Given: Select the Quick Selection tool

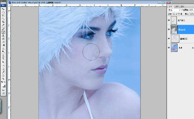Looking at the screenshot, I should 3,18.
